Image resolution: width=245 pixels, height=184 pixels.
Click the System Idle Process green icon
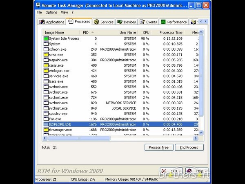(x=46, y=38)
